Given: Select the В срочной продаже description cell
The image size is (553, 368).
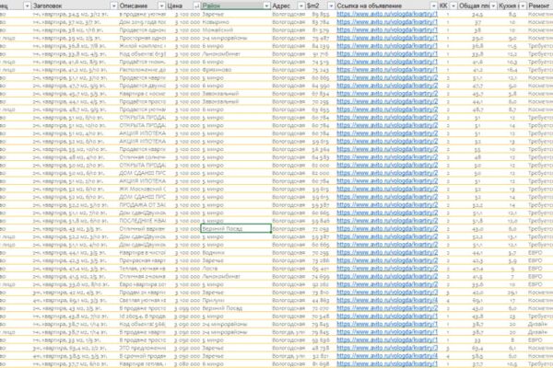Looking at the screenshot, I should 142,356.
